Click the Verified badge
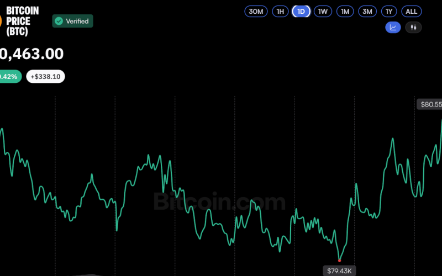Image resolution: width=442 pixels, height=276 pixels. coord(72,21)
